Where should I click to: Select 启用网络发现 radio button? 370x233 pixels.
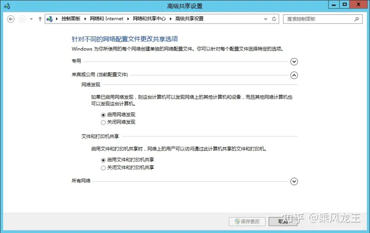point(103,115)
